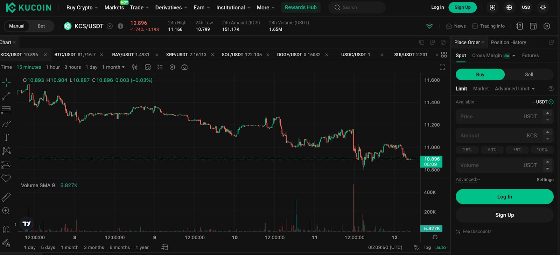Click the Rewards Hub button
Image resolution: width=560 pixels, height=255 pixels.
coord(301,7)
